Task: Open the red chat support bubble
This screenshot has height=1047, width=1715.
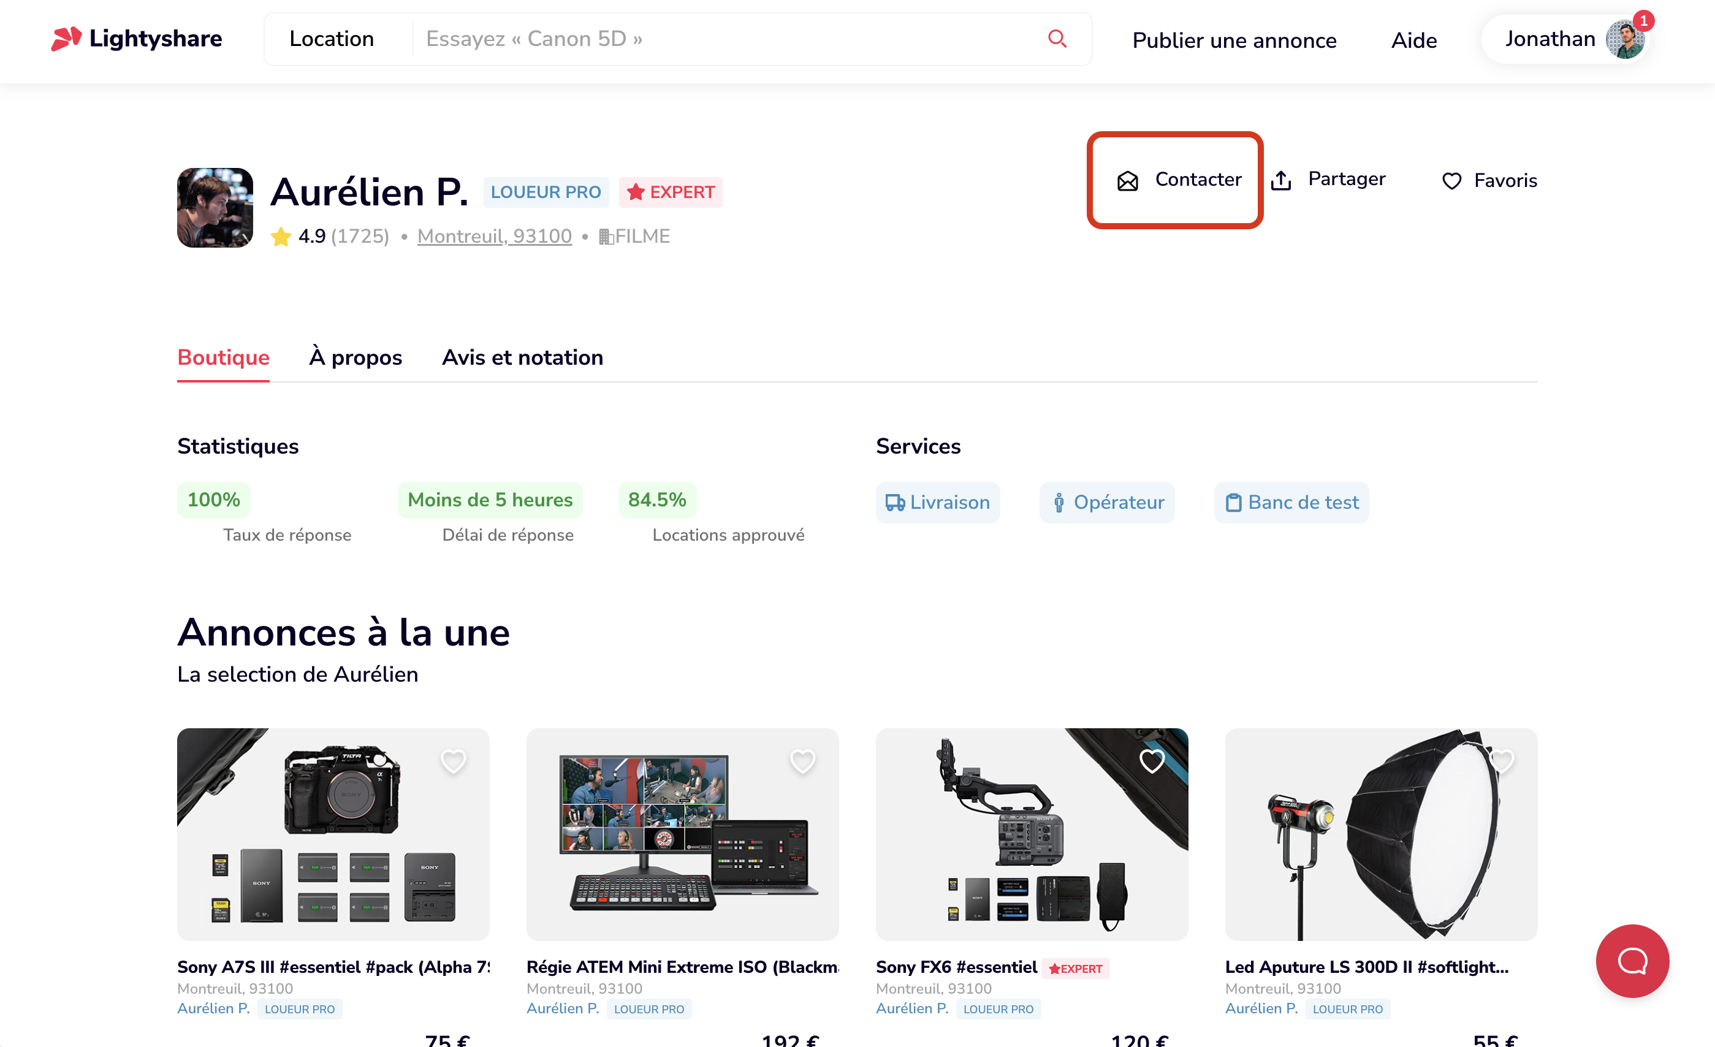Action: tap(1633, 961)
